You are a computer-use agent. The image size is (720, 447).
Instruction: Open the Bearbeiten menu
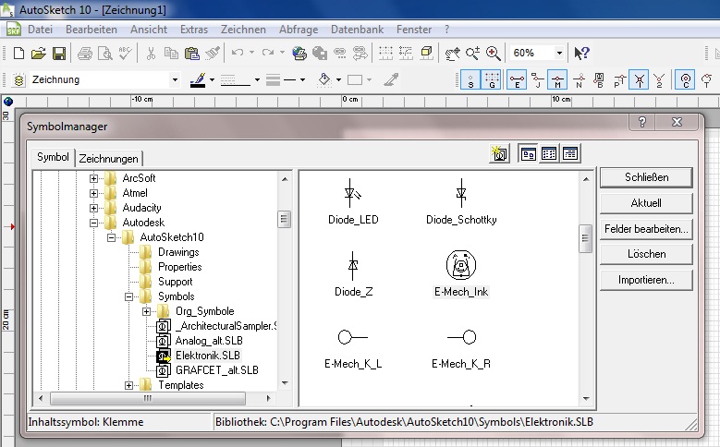click(92, 30)
